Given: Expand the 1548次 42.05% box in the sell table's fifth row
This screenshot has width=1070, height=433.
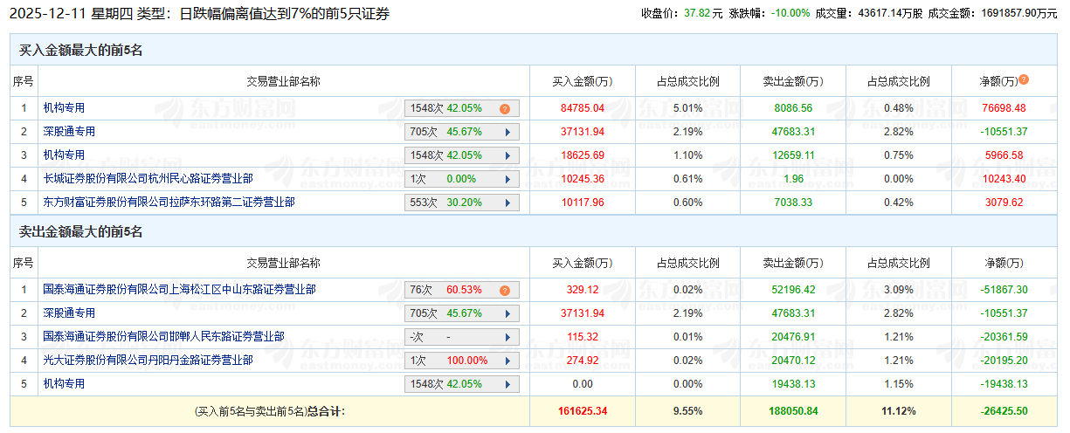Looking at the screenshot, I should (x=506, y=384).
